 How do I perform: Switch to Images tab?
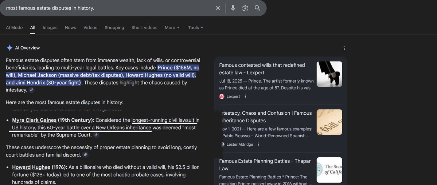click(50, 28)
